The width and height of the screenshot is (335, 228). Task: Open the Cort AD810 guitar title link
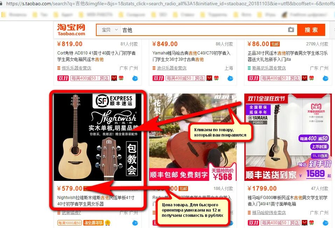coord(96,56)
